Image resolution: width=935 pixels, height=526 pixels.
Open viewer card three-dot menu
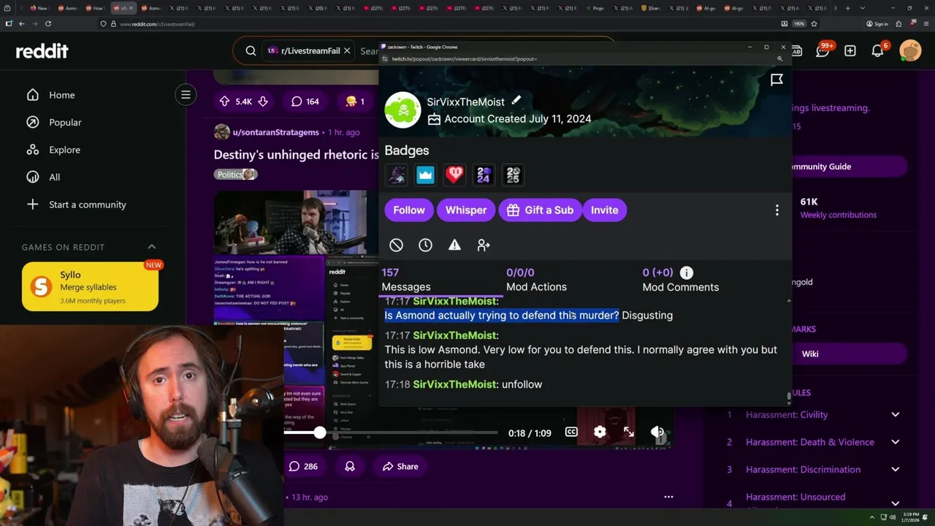776,210
